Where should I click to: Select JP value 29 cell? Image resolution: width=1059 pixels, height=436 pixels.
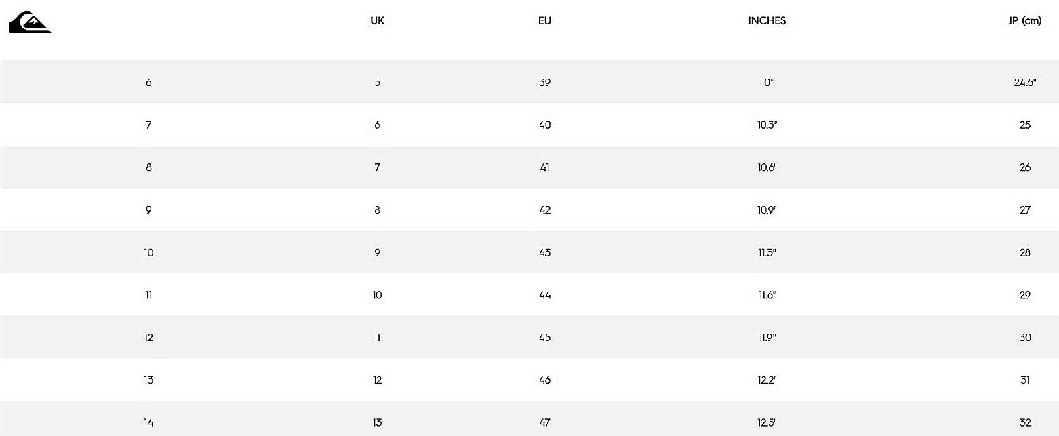(x=1025, y=295)
